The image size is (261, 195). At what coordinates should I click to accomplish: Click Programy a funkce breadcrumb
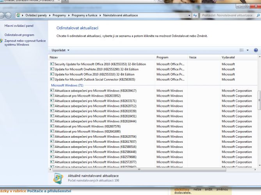(84, 15)
